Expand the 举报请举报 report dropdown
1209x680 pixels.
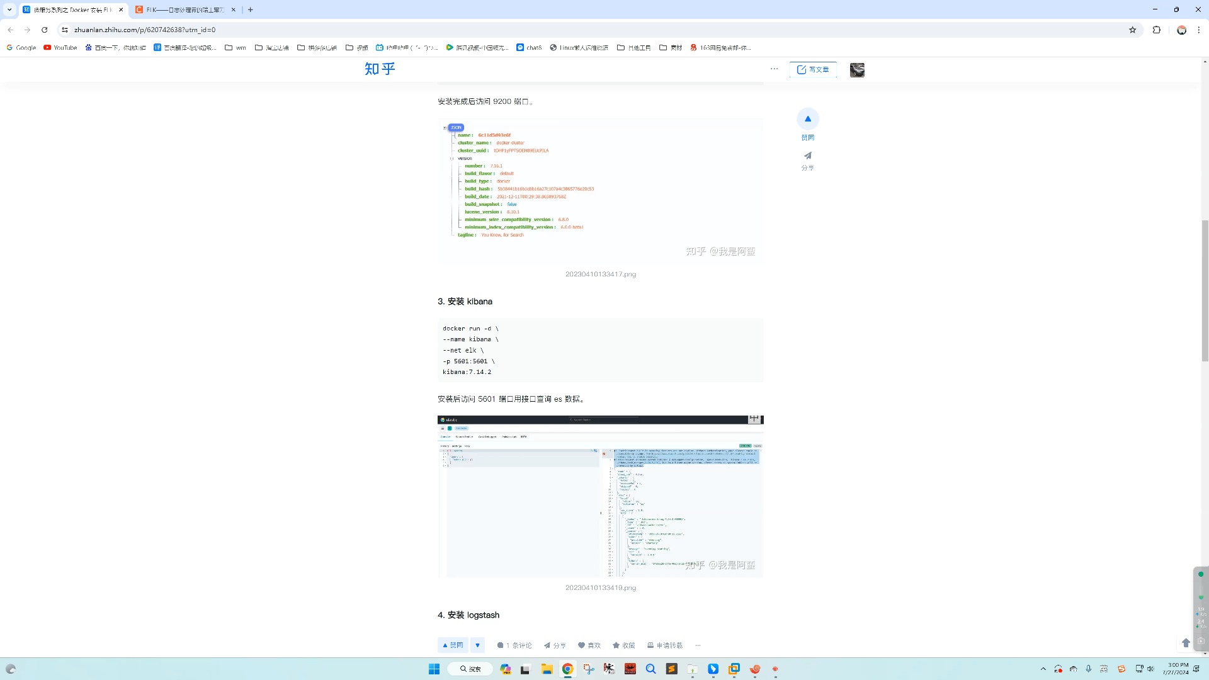pyautogui.click(x=696, y=645)
